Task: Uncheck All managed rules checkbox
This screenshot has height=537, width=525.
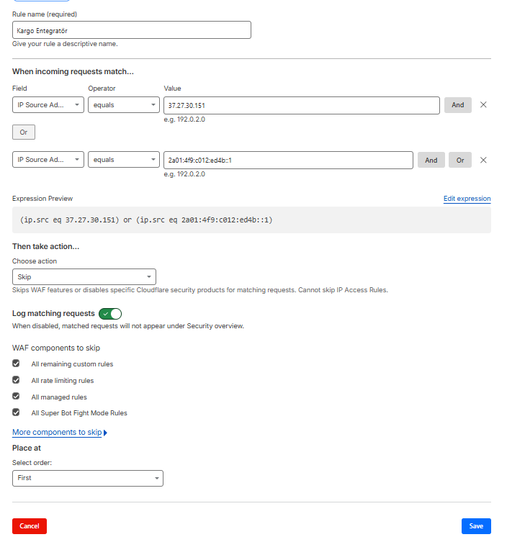Action: click(x=16, y=397)
